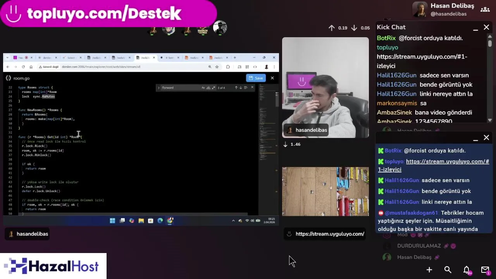Click the HazalHost logo
Image resolution: width=496 pixels, height=279 pixels.
pyautogui.click(x=53, y=266)
